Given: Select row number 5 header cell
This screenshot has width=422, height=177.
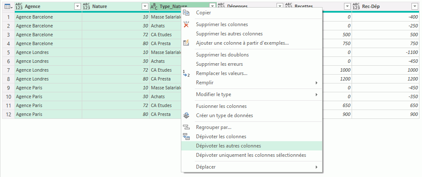Looking at the screenshot, I should (8, 52).
